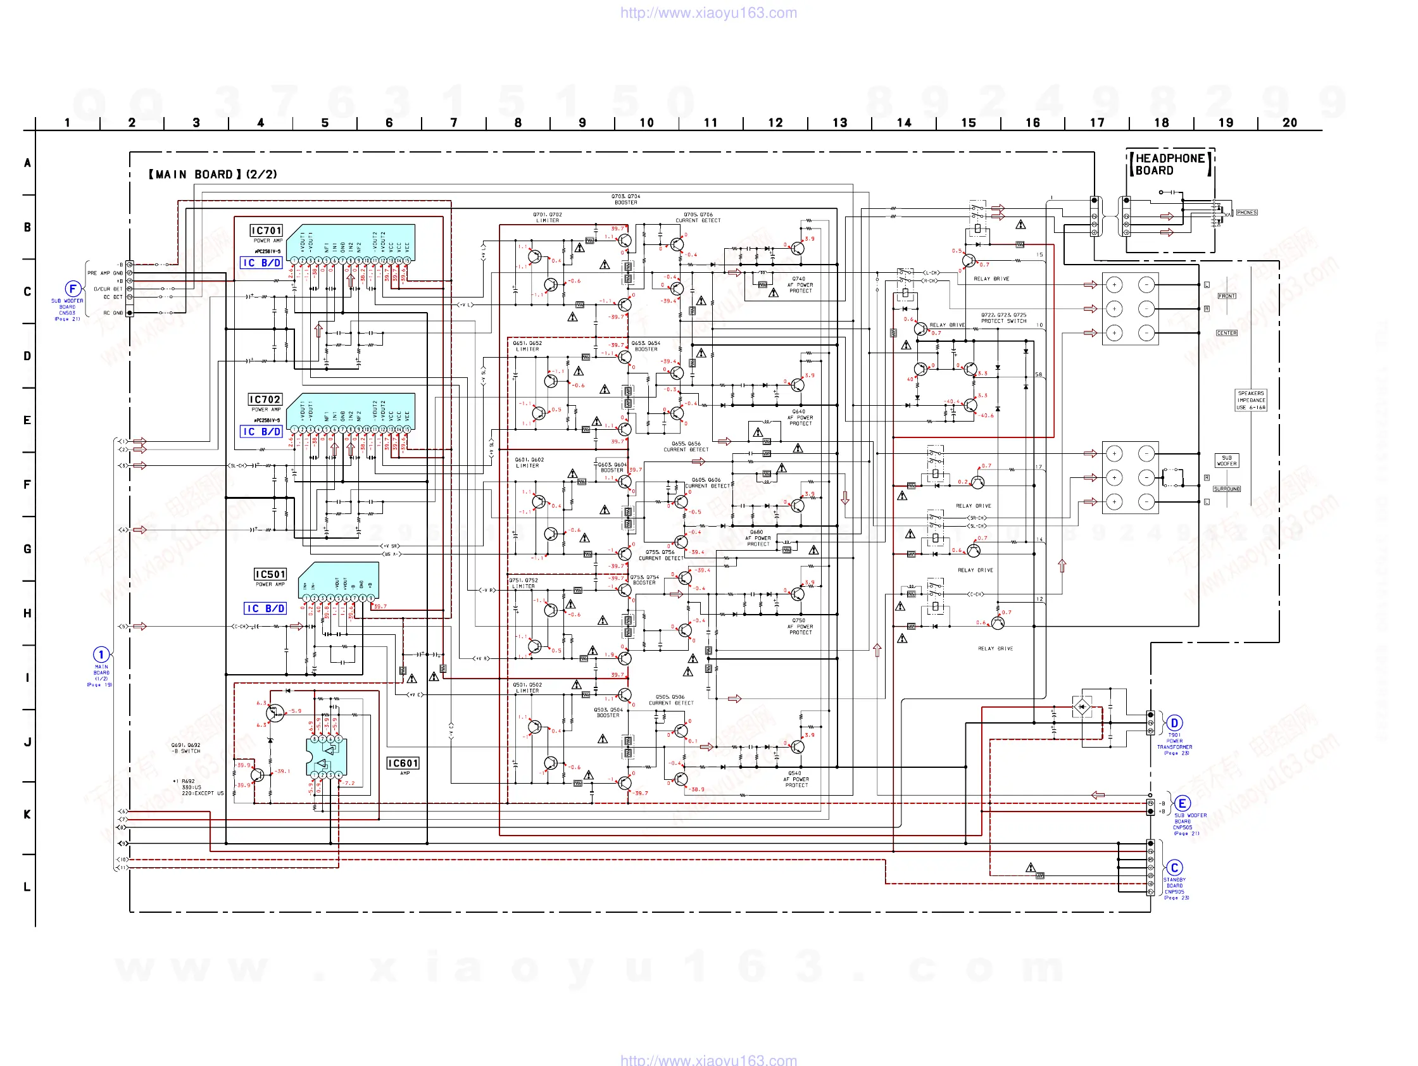
Task: Click the MAIN BOARD (2/2) title
Action: (213, 174)
